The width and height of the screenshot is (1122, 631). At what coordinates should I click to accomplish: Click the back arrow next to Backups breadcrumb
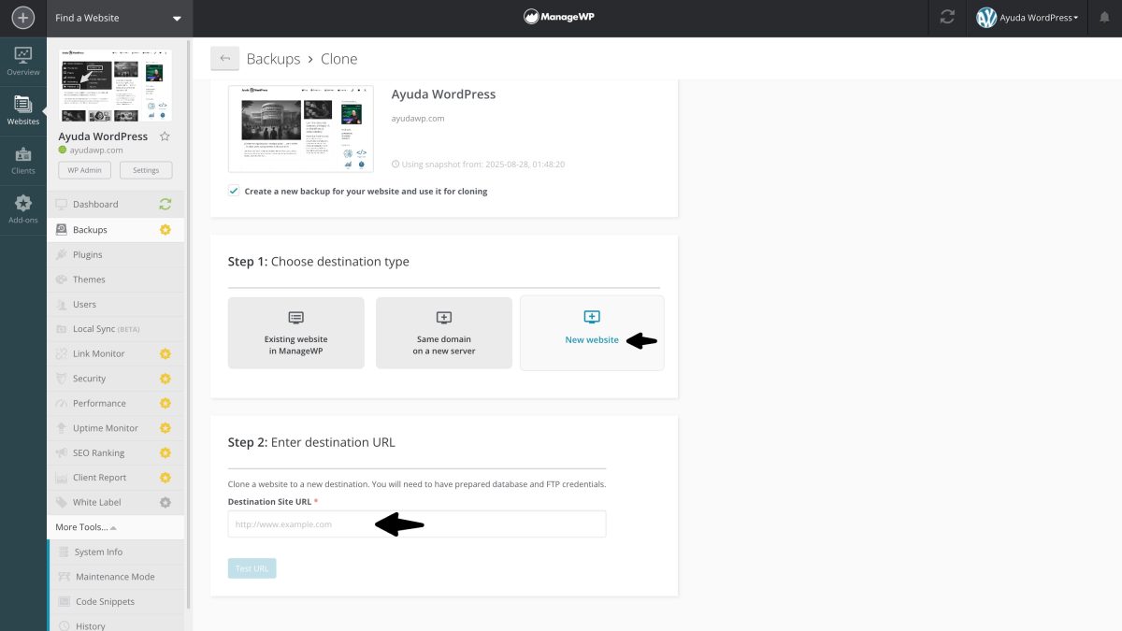coord(224,58)
